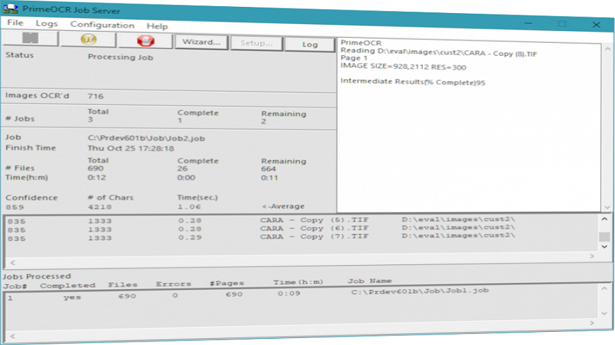
Task: Pause processing with the yellow pause button
Action: pos(88,39)
